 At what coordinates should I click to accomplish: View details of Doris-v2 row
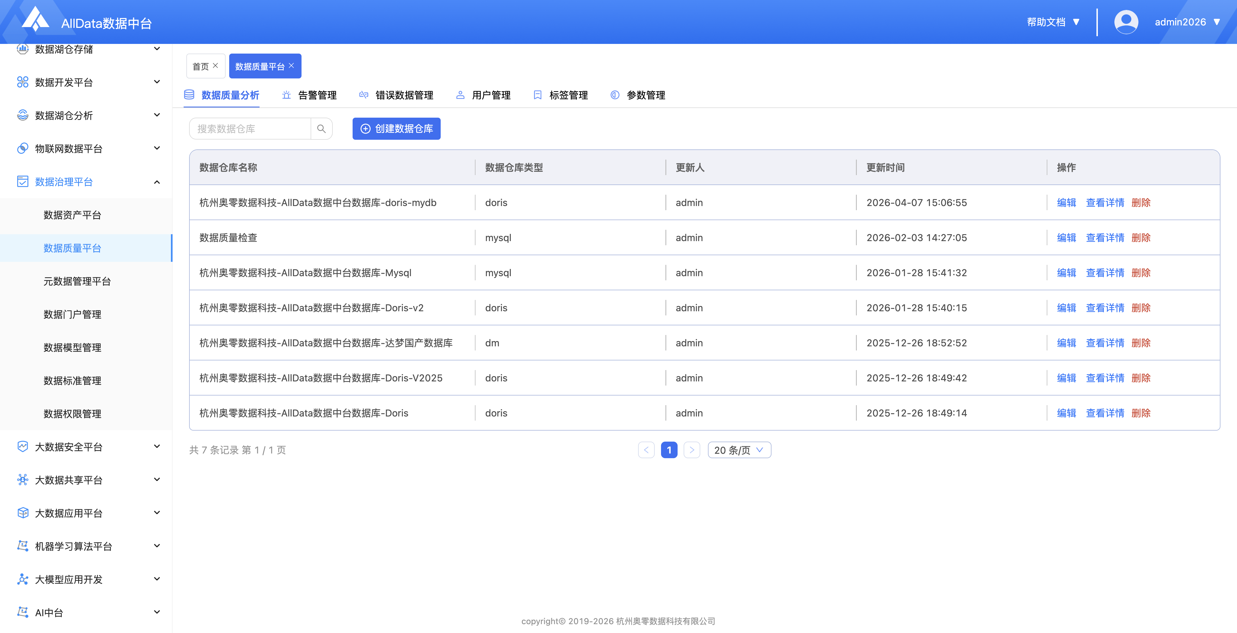[1105, 308]
